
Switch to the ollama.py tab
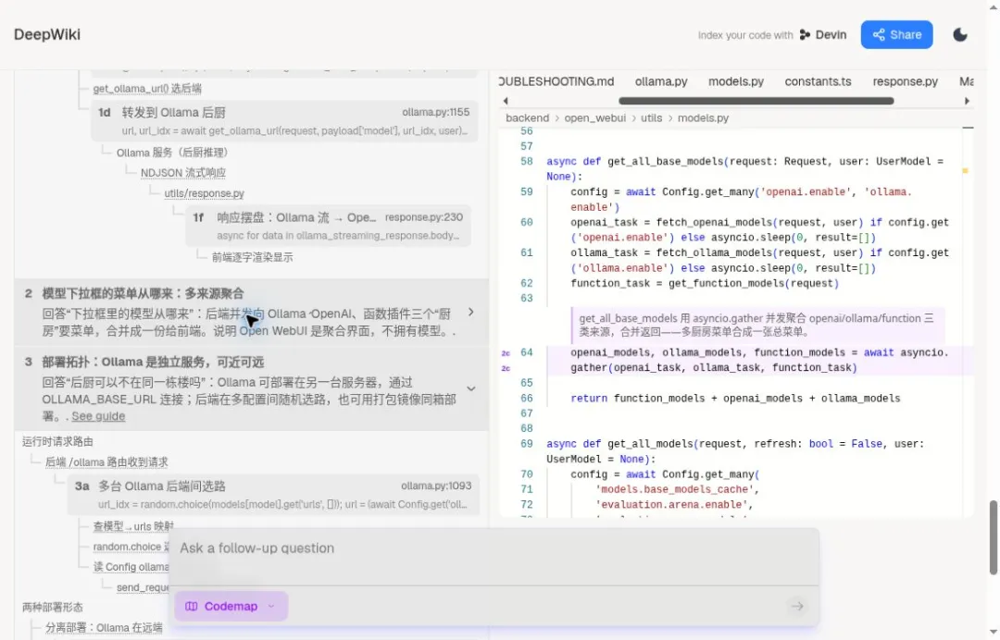click(x=661, y=81)
